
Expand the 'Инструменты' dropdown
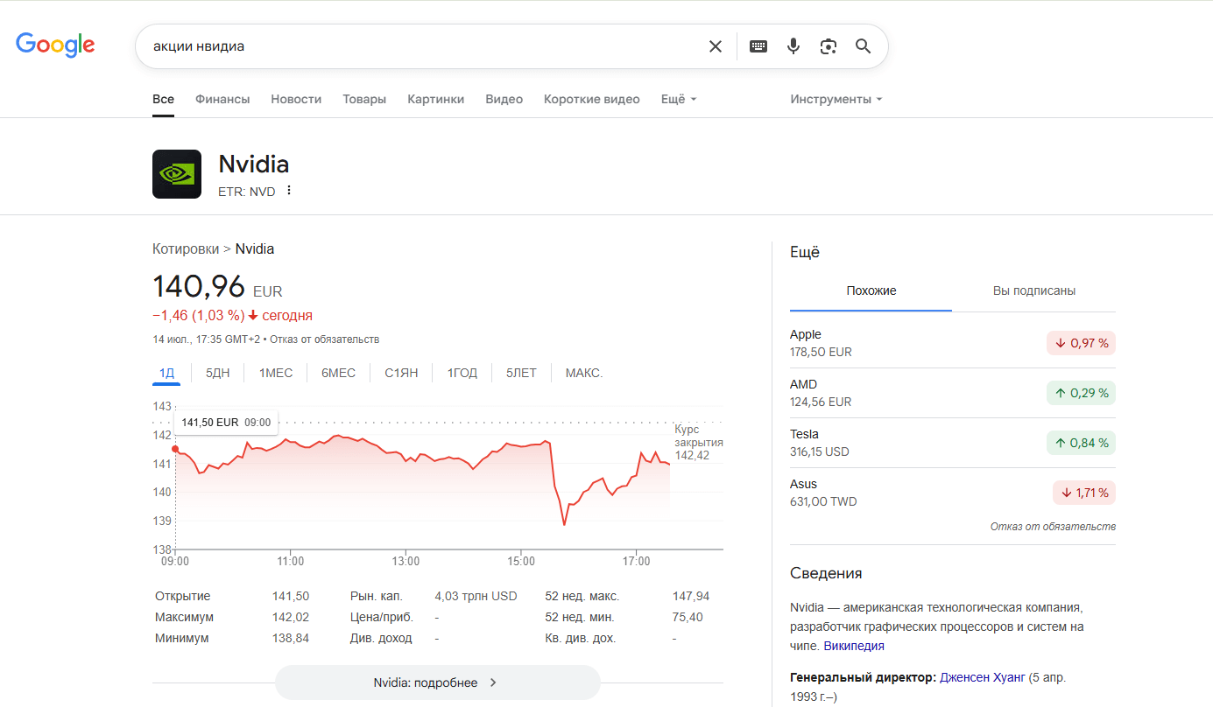(836, 100)
